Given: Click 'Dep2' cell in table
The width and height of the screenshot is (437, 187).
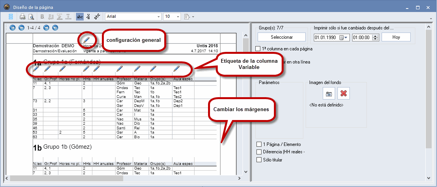Looking at the screenshot, I should coord(177,101).
